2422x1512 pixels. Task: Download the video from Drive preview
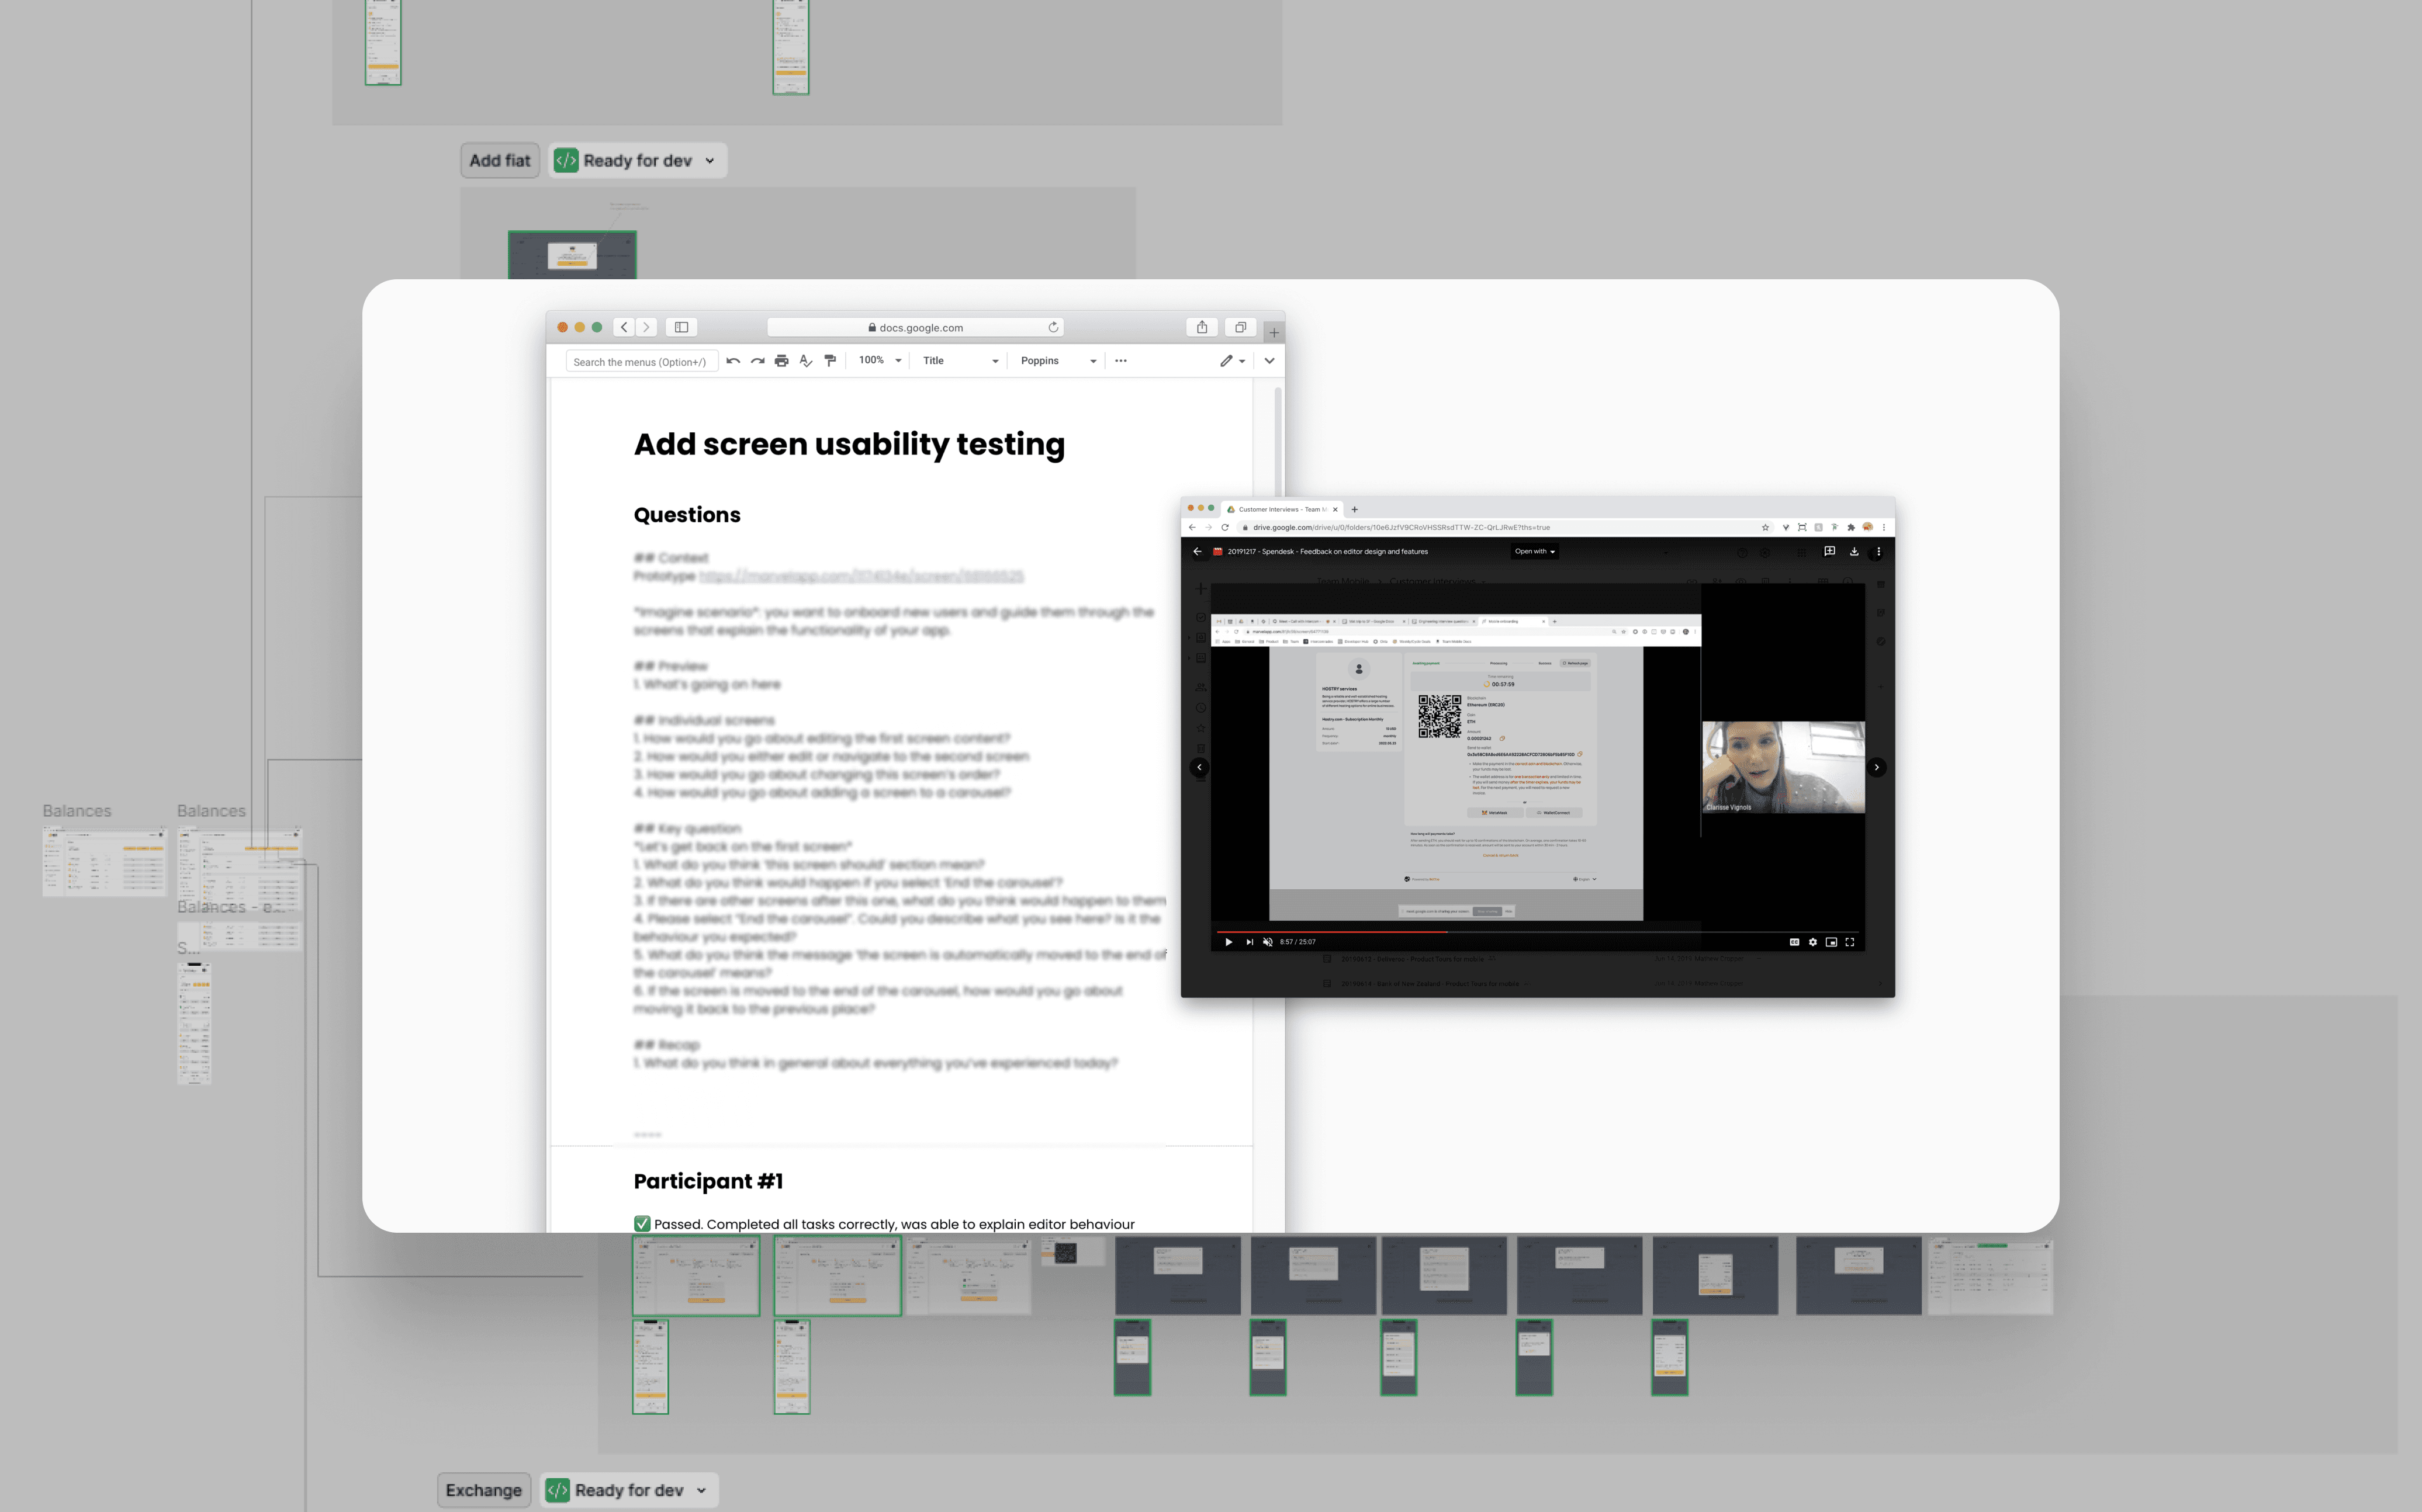pyautogui.click(x=1854, y=551)
